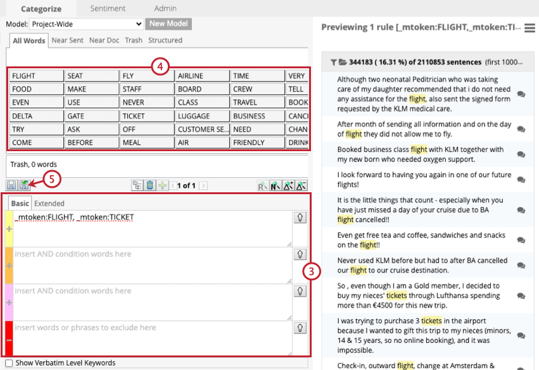
Task: Click the green plus icon to add a rule
Action: (x=161, y=185)
